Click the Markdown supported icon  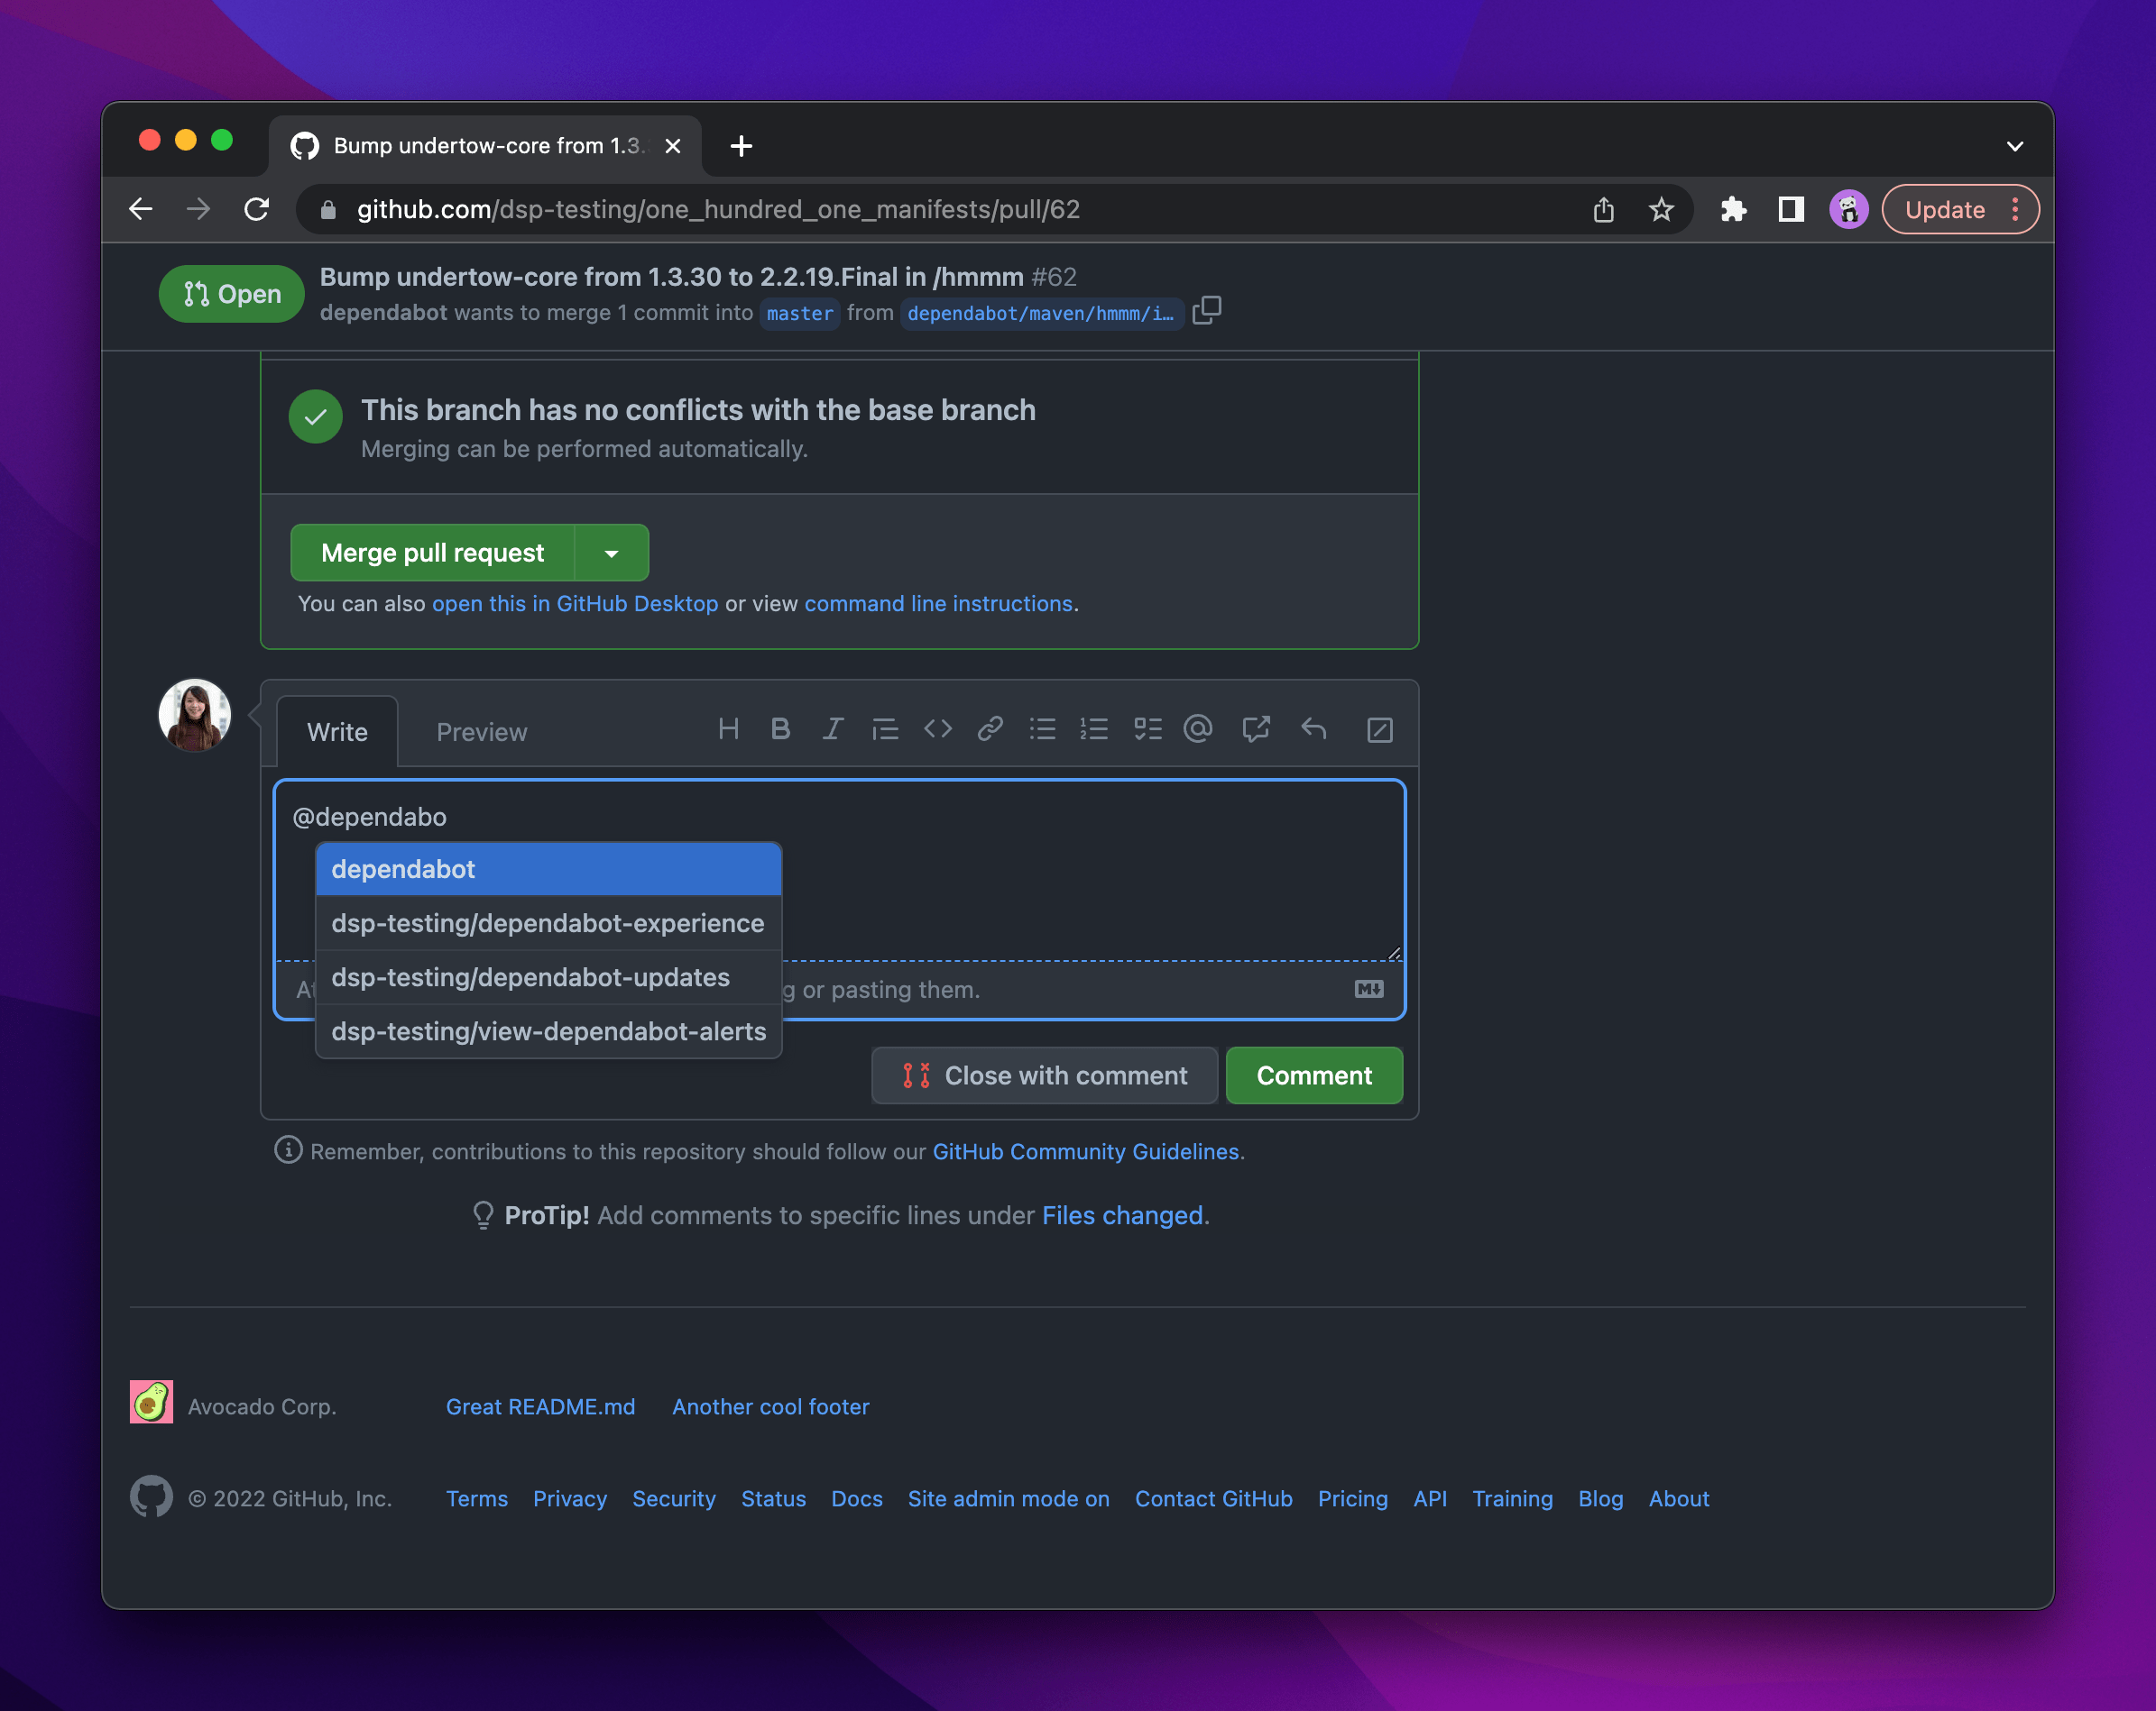[1369, 990]
